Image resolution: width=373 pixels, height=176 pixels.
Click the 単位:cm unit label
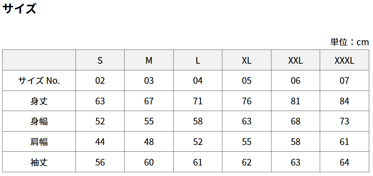click(349, 42)
